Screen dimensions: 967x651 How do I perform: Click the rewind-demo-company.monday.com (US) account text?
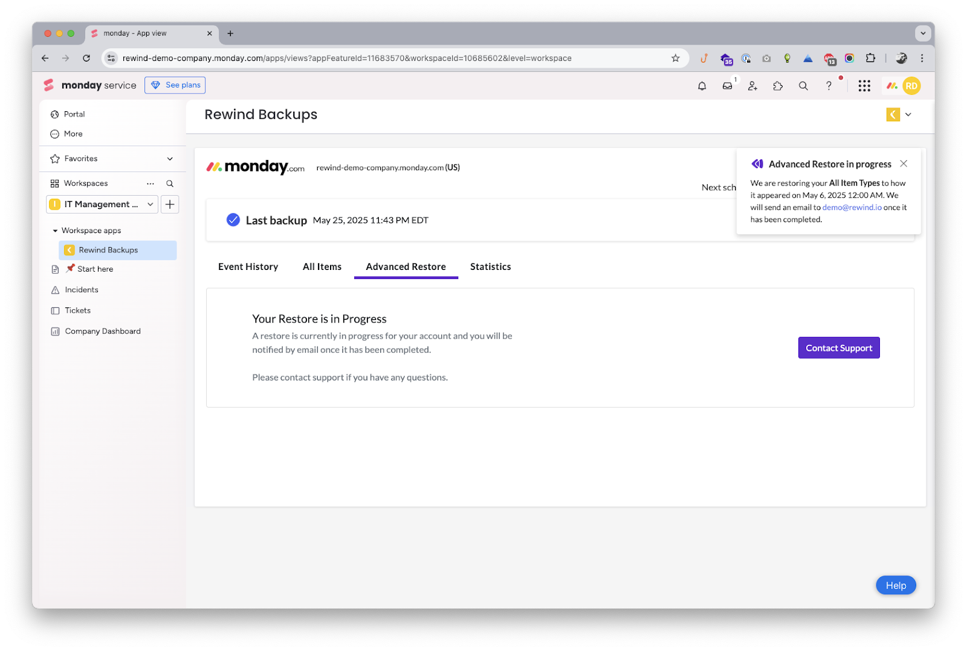pyautogui.click(x=388, y=167)
